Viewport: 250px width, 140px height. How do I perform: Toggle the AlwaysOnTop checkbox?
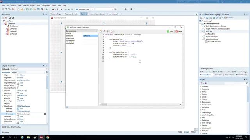(18, 86)
